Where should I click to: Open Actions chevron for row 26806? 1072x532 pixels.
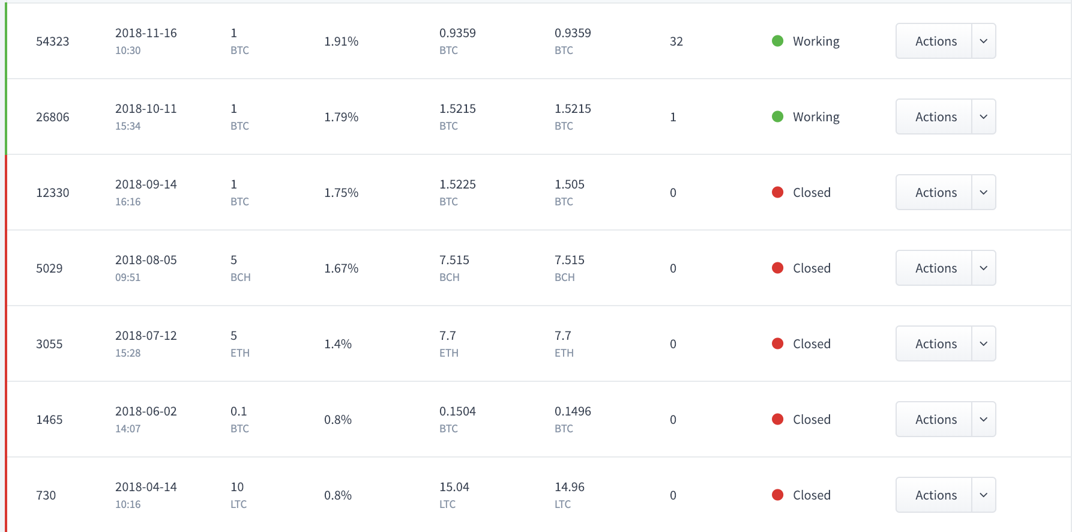[x=984, y=116]
